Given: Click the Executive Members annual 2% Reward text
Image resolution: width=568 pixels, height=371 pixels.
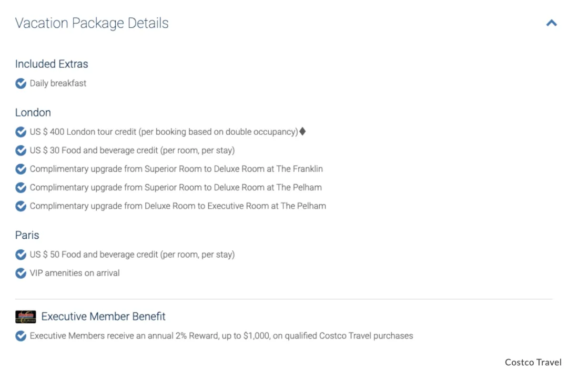Looking at the screenshot, I should click(x=221, y=336).
